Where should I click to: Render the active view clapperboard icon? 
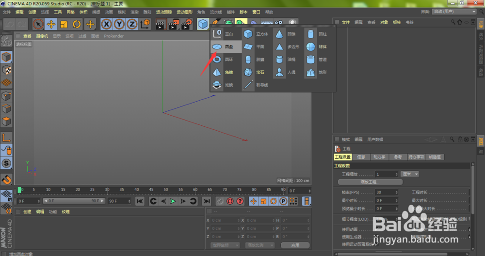click(x=161, y=24)
